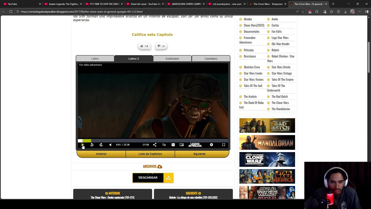Click the DESCARGAR download button
The width and height of the screenshot is (371, 209).
pos(153,178)
